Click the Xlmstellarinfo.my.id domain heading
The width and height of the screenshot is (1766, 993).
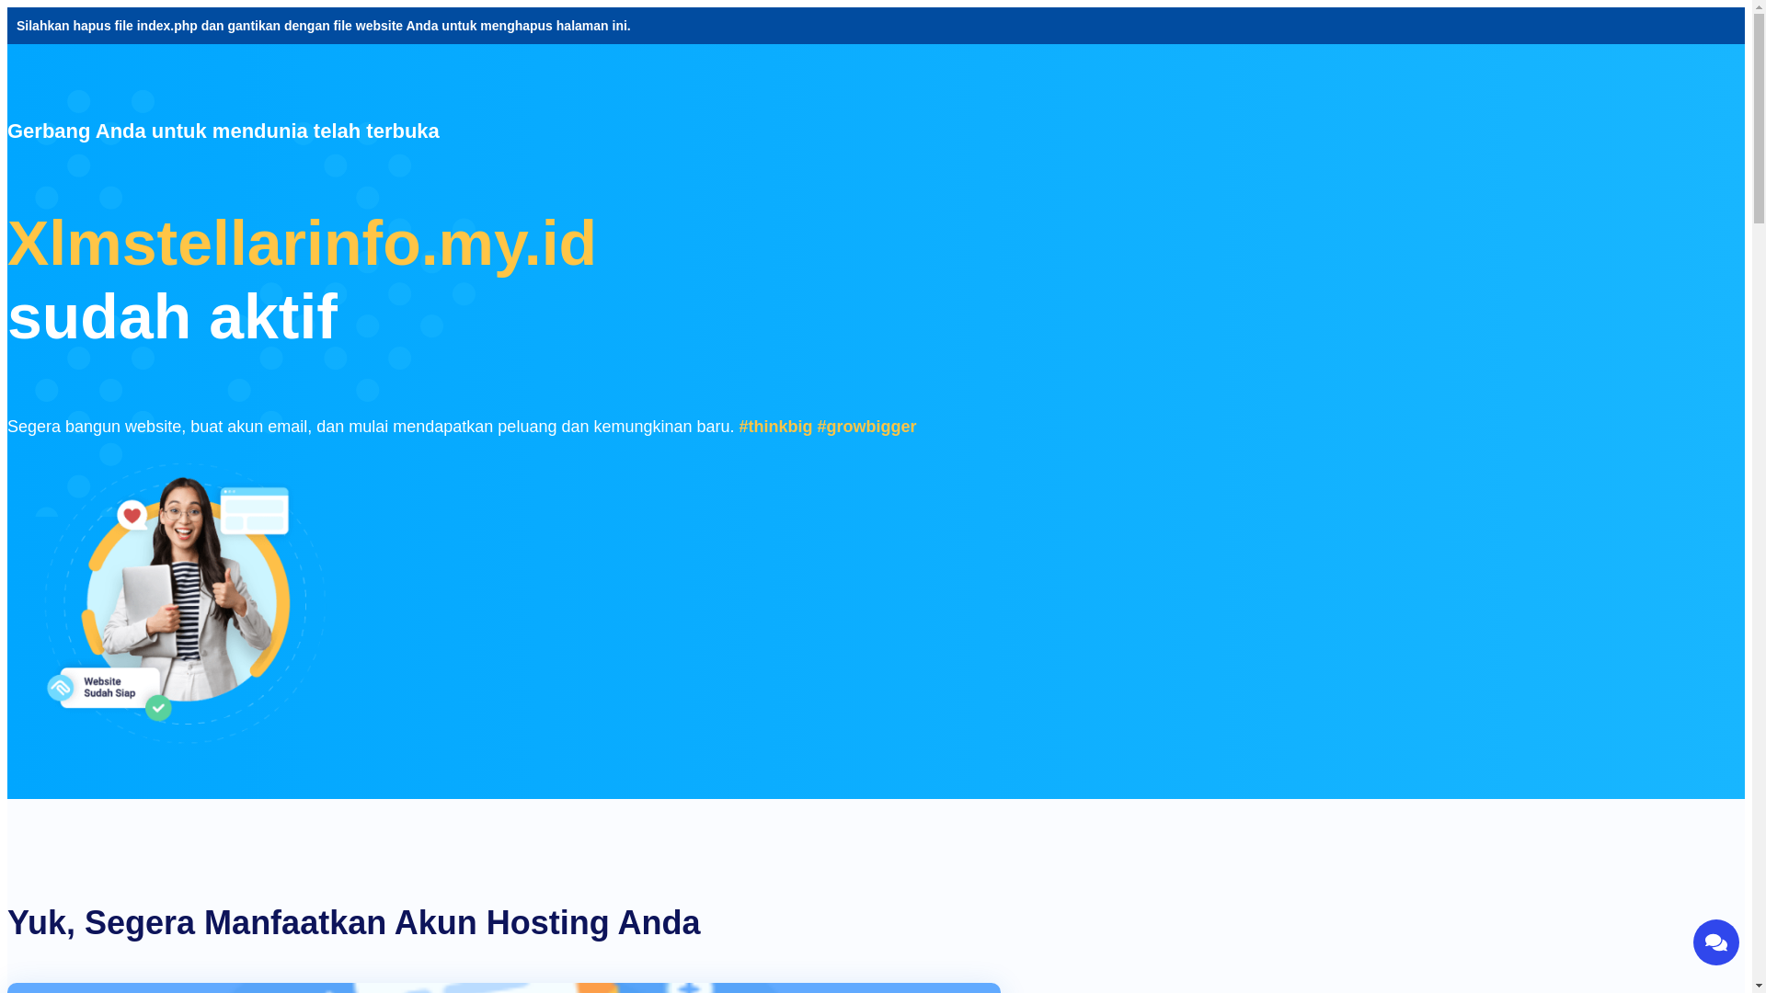(x=302, y=244)
